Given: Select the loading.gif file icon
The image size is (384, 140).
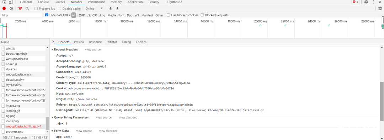Looking at the screenshot, I should tap(3, 111).
